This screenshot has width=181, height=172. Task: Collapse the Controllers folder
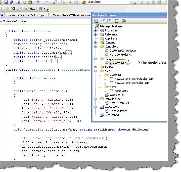[96, 47]
